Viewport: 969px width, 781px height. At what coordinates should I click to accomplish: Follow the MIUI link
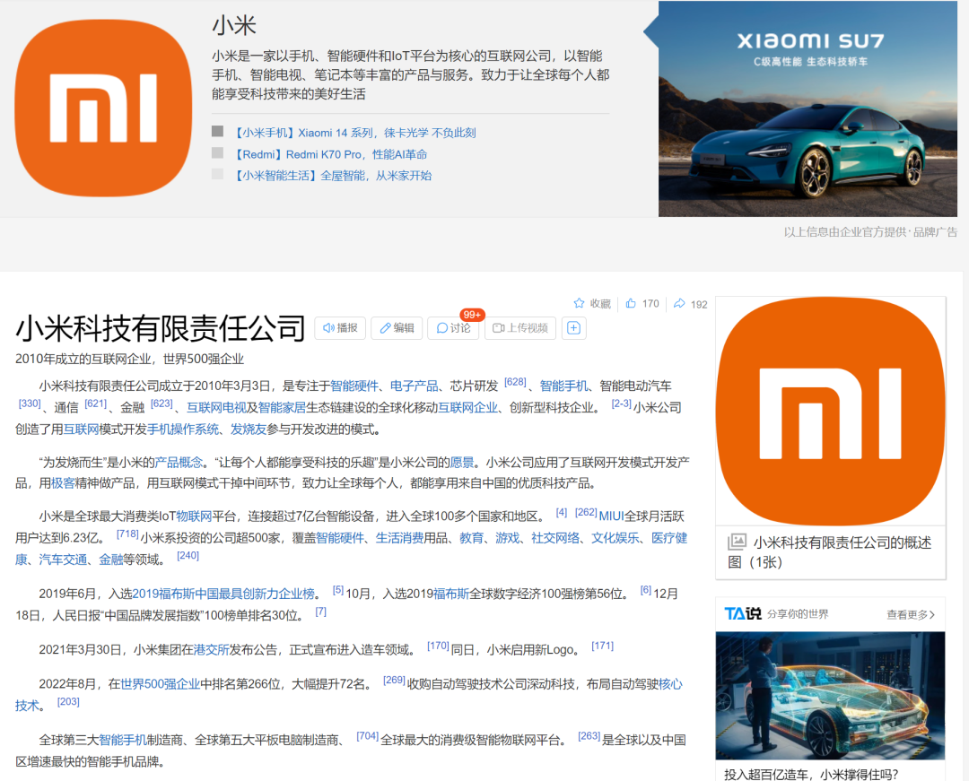point(611,516)
